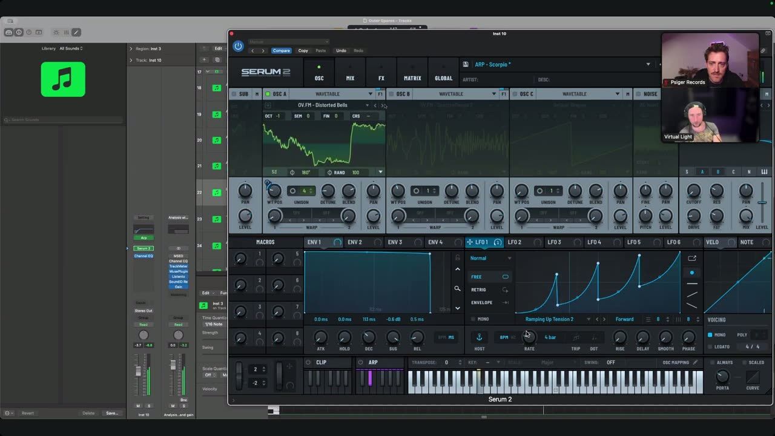
Task: Click the ARP section label
Action: pos(373,363)
